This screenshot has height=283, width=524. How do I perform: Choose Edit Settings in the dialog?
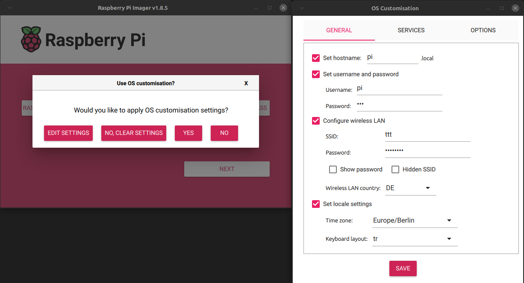pyautogui.click(x=68, y=133)
